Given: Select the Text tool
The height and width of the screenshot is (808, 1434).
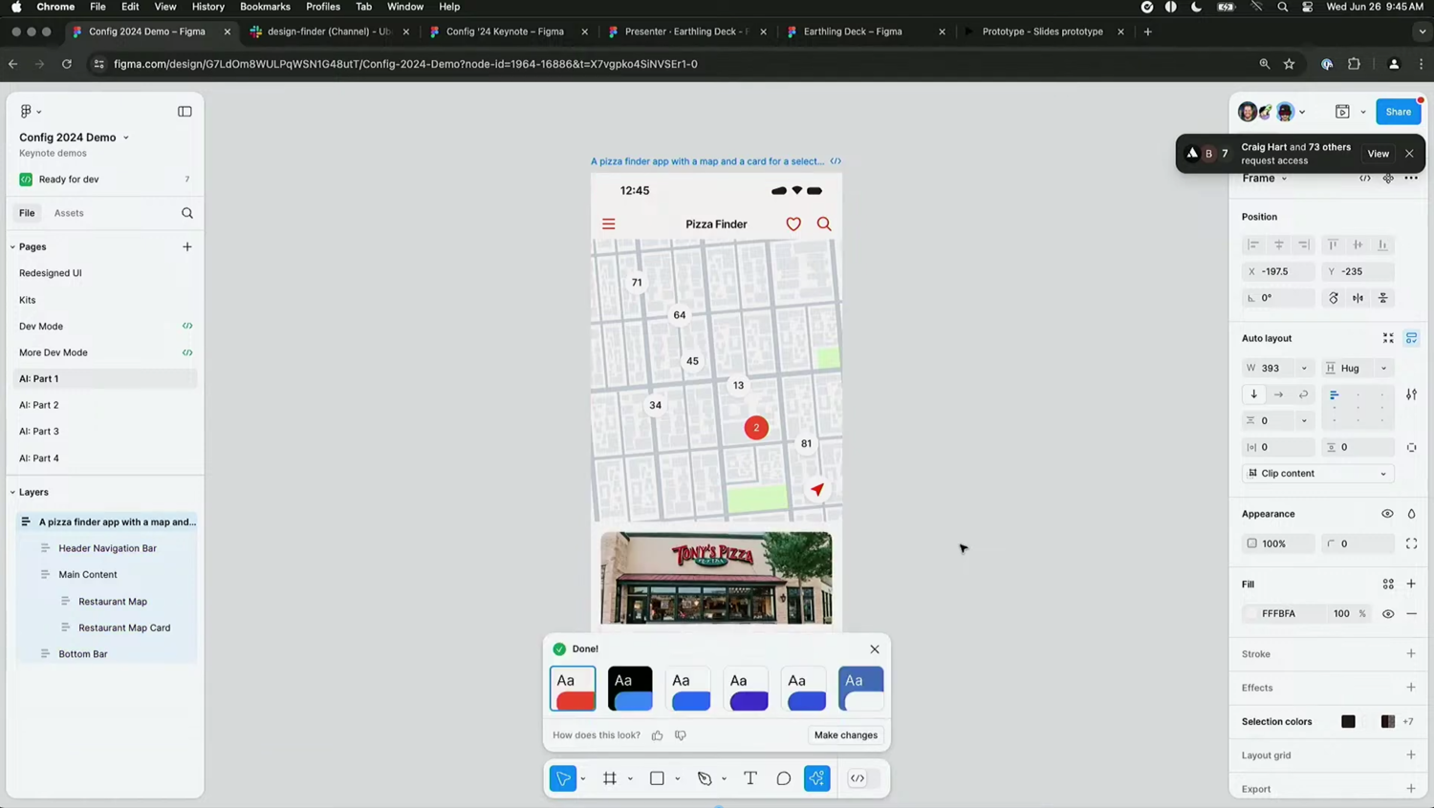Looking at the screenshot, I should (750, 778).
